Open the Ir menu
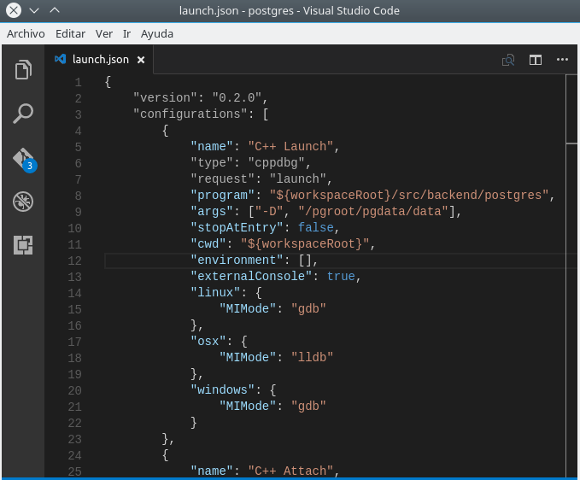 pos(126,33)
